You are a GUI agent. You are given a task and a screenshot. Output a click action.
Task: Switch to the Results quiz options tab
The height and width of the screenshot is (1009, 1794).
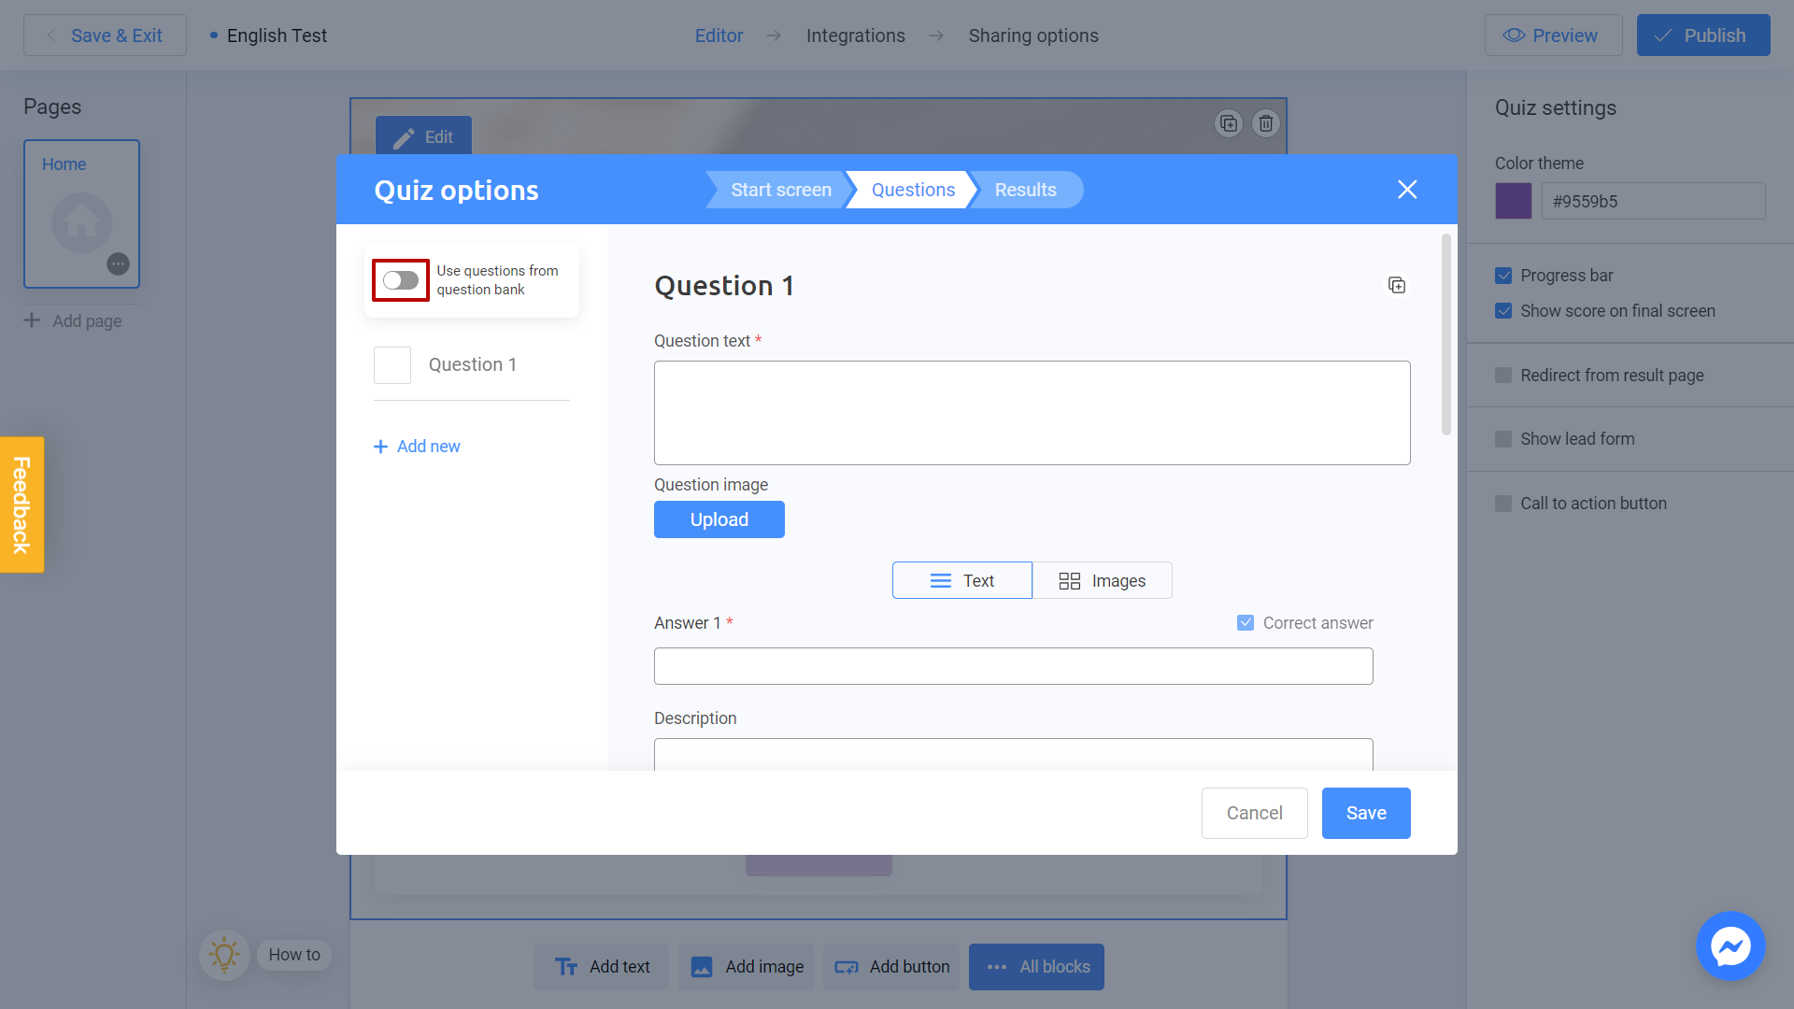click(1025, 190)
